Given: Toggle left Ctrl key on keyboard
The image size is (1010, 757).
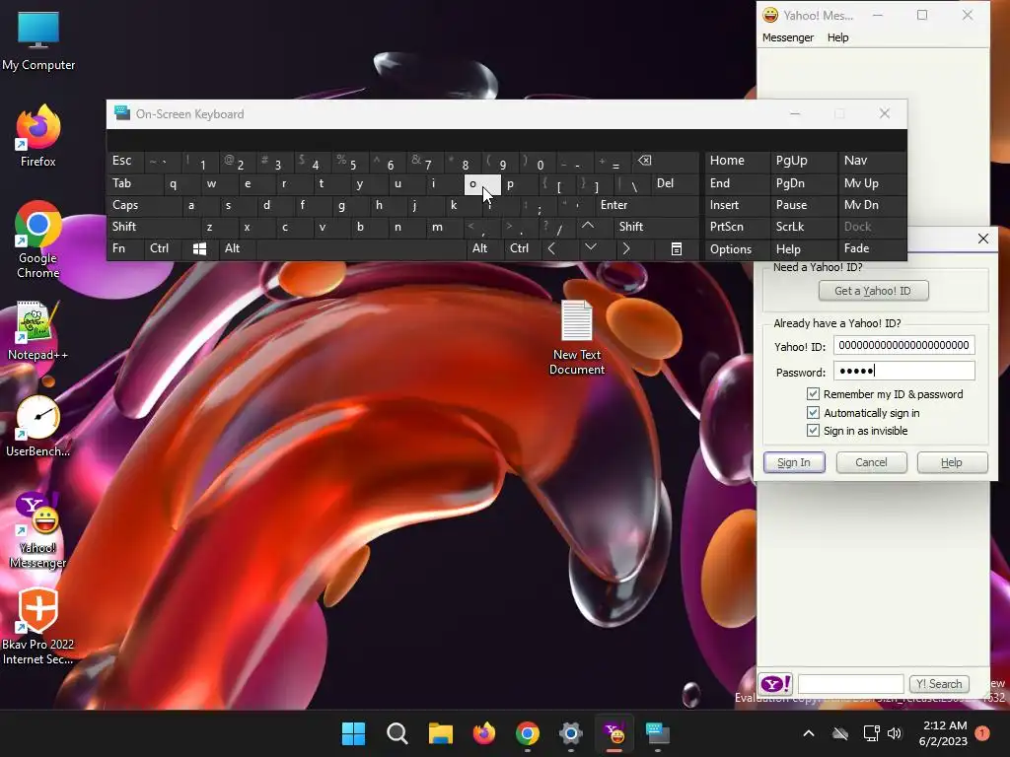Looking at the screenshot, I should click(163, 248).
